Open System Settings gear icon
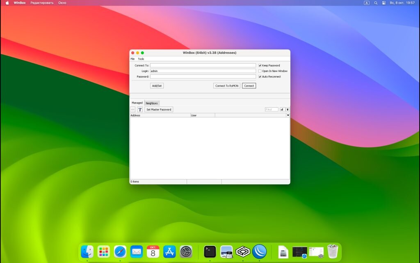Image resolution: width=420 pixels, height=263 pixels. pyautogui.click(x=186, y=252)
